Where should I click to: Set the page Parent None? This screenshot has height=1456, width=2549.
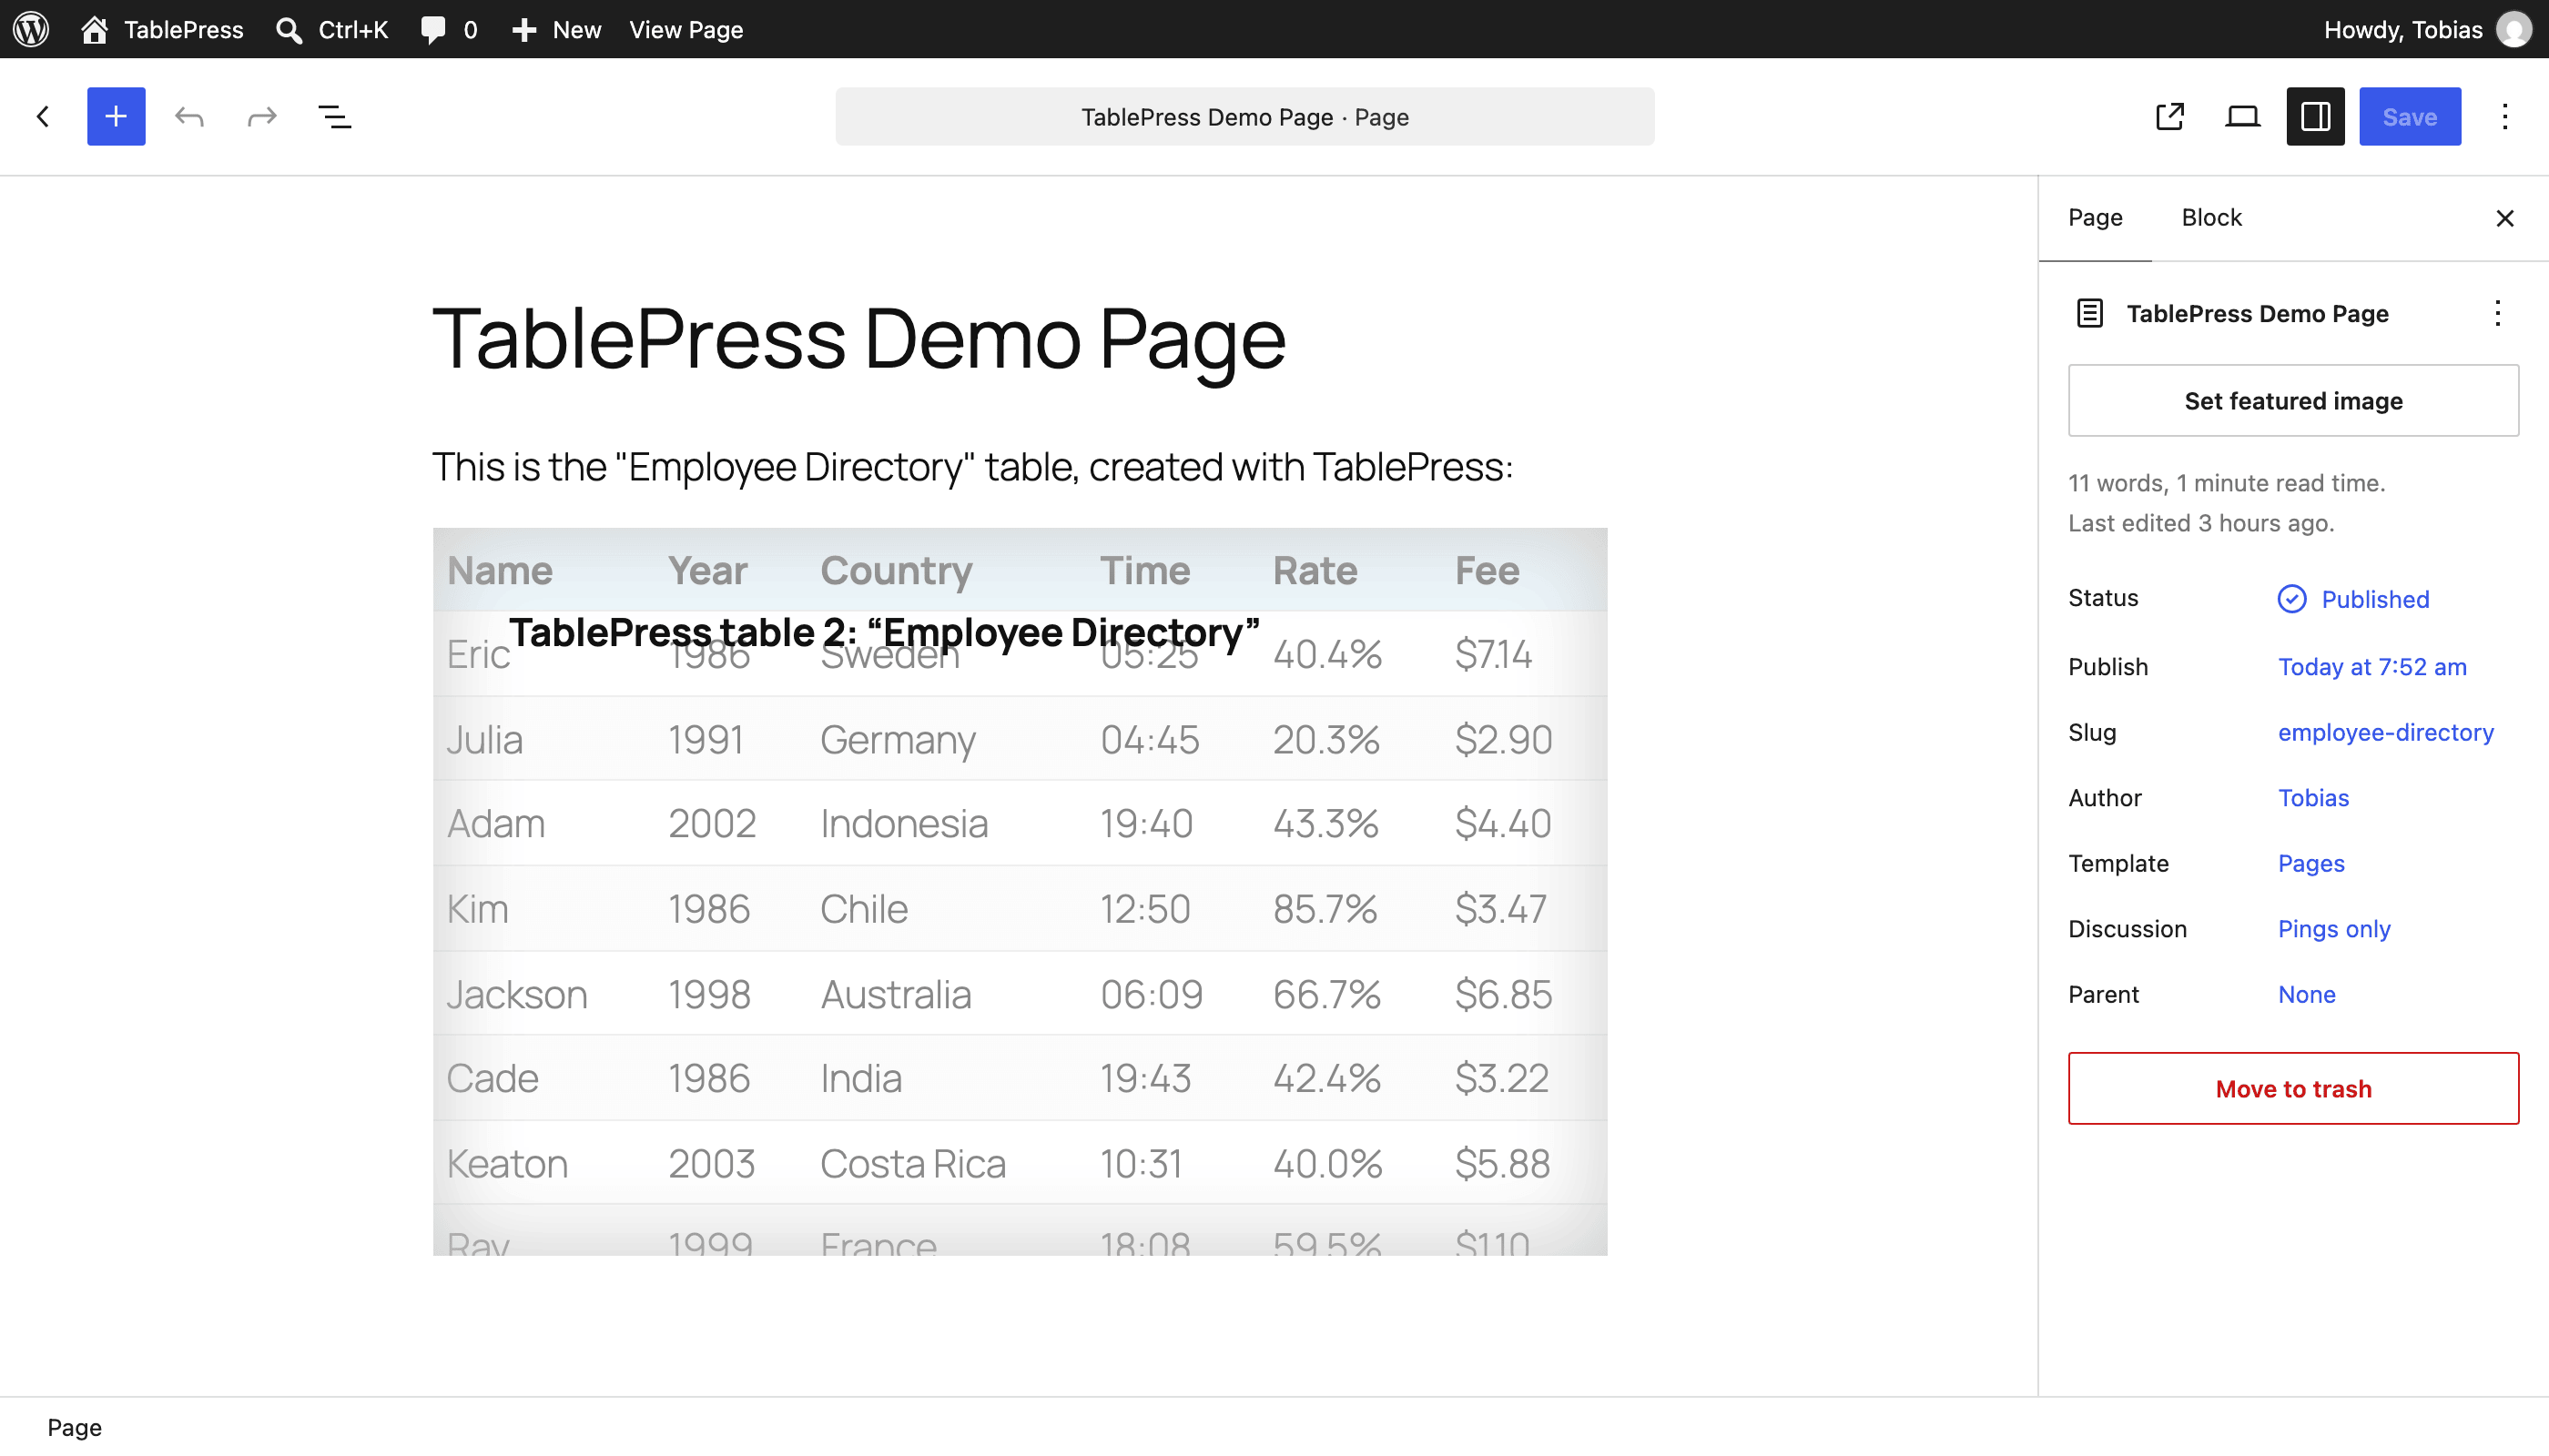click(2307, 994)
